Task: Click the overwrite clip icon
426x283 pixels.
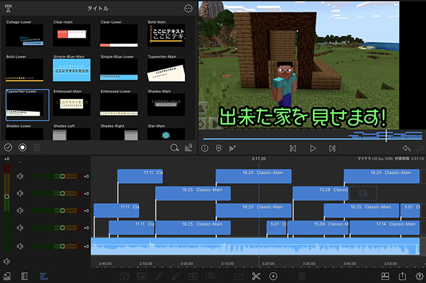Action: 142,276
